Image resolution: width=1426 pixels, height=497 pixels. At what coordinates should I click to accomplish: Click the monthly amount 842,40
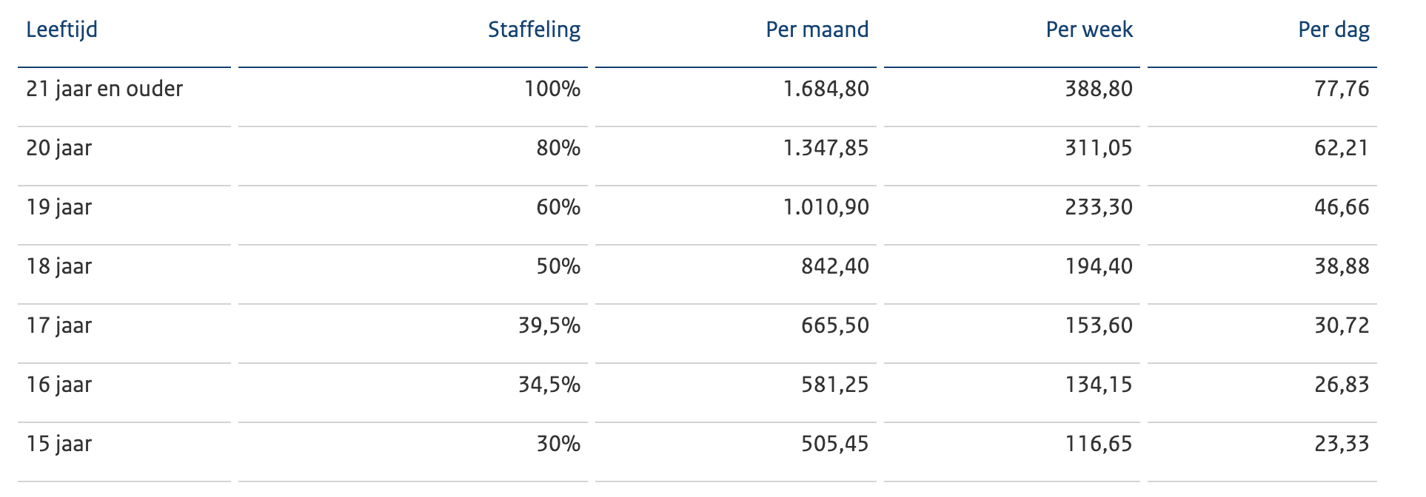(x=834, y=266)
